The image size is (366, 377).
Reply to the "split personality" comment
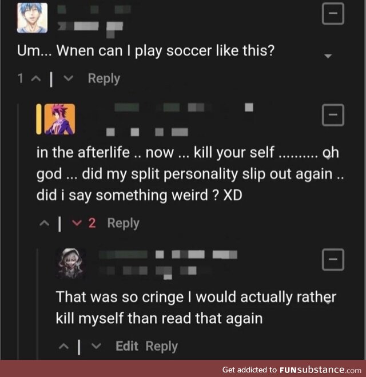click(x=123, y=223)
